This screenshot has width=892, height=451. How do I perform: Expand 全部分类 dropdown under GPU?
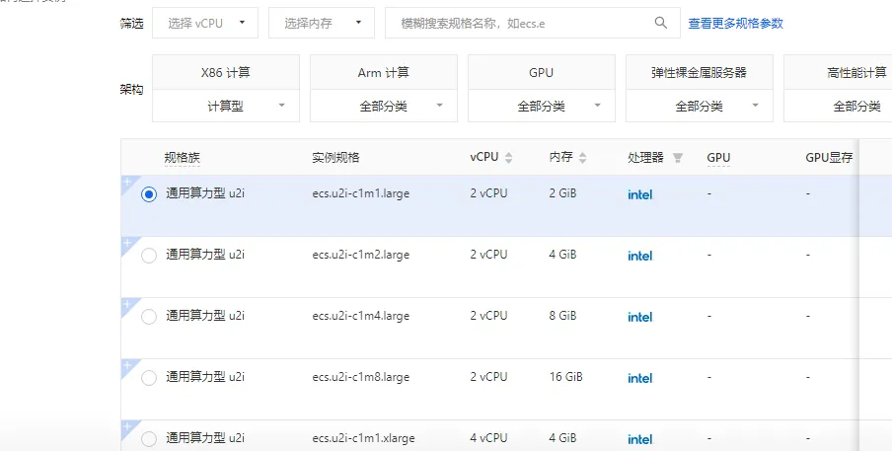tap(542, 106)
